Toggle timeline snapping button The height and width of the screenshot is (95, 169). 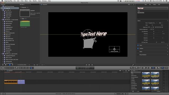point(129,71)
